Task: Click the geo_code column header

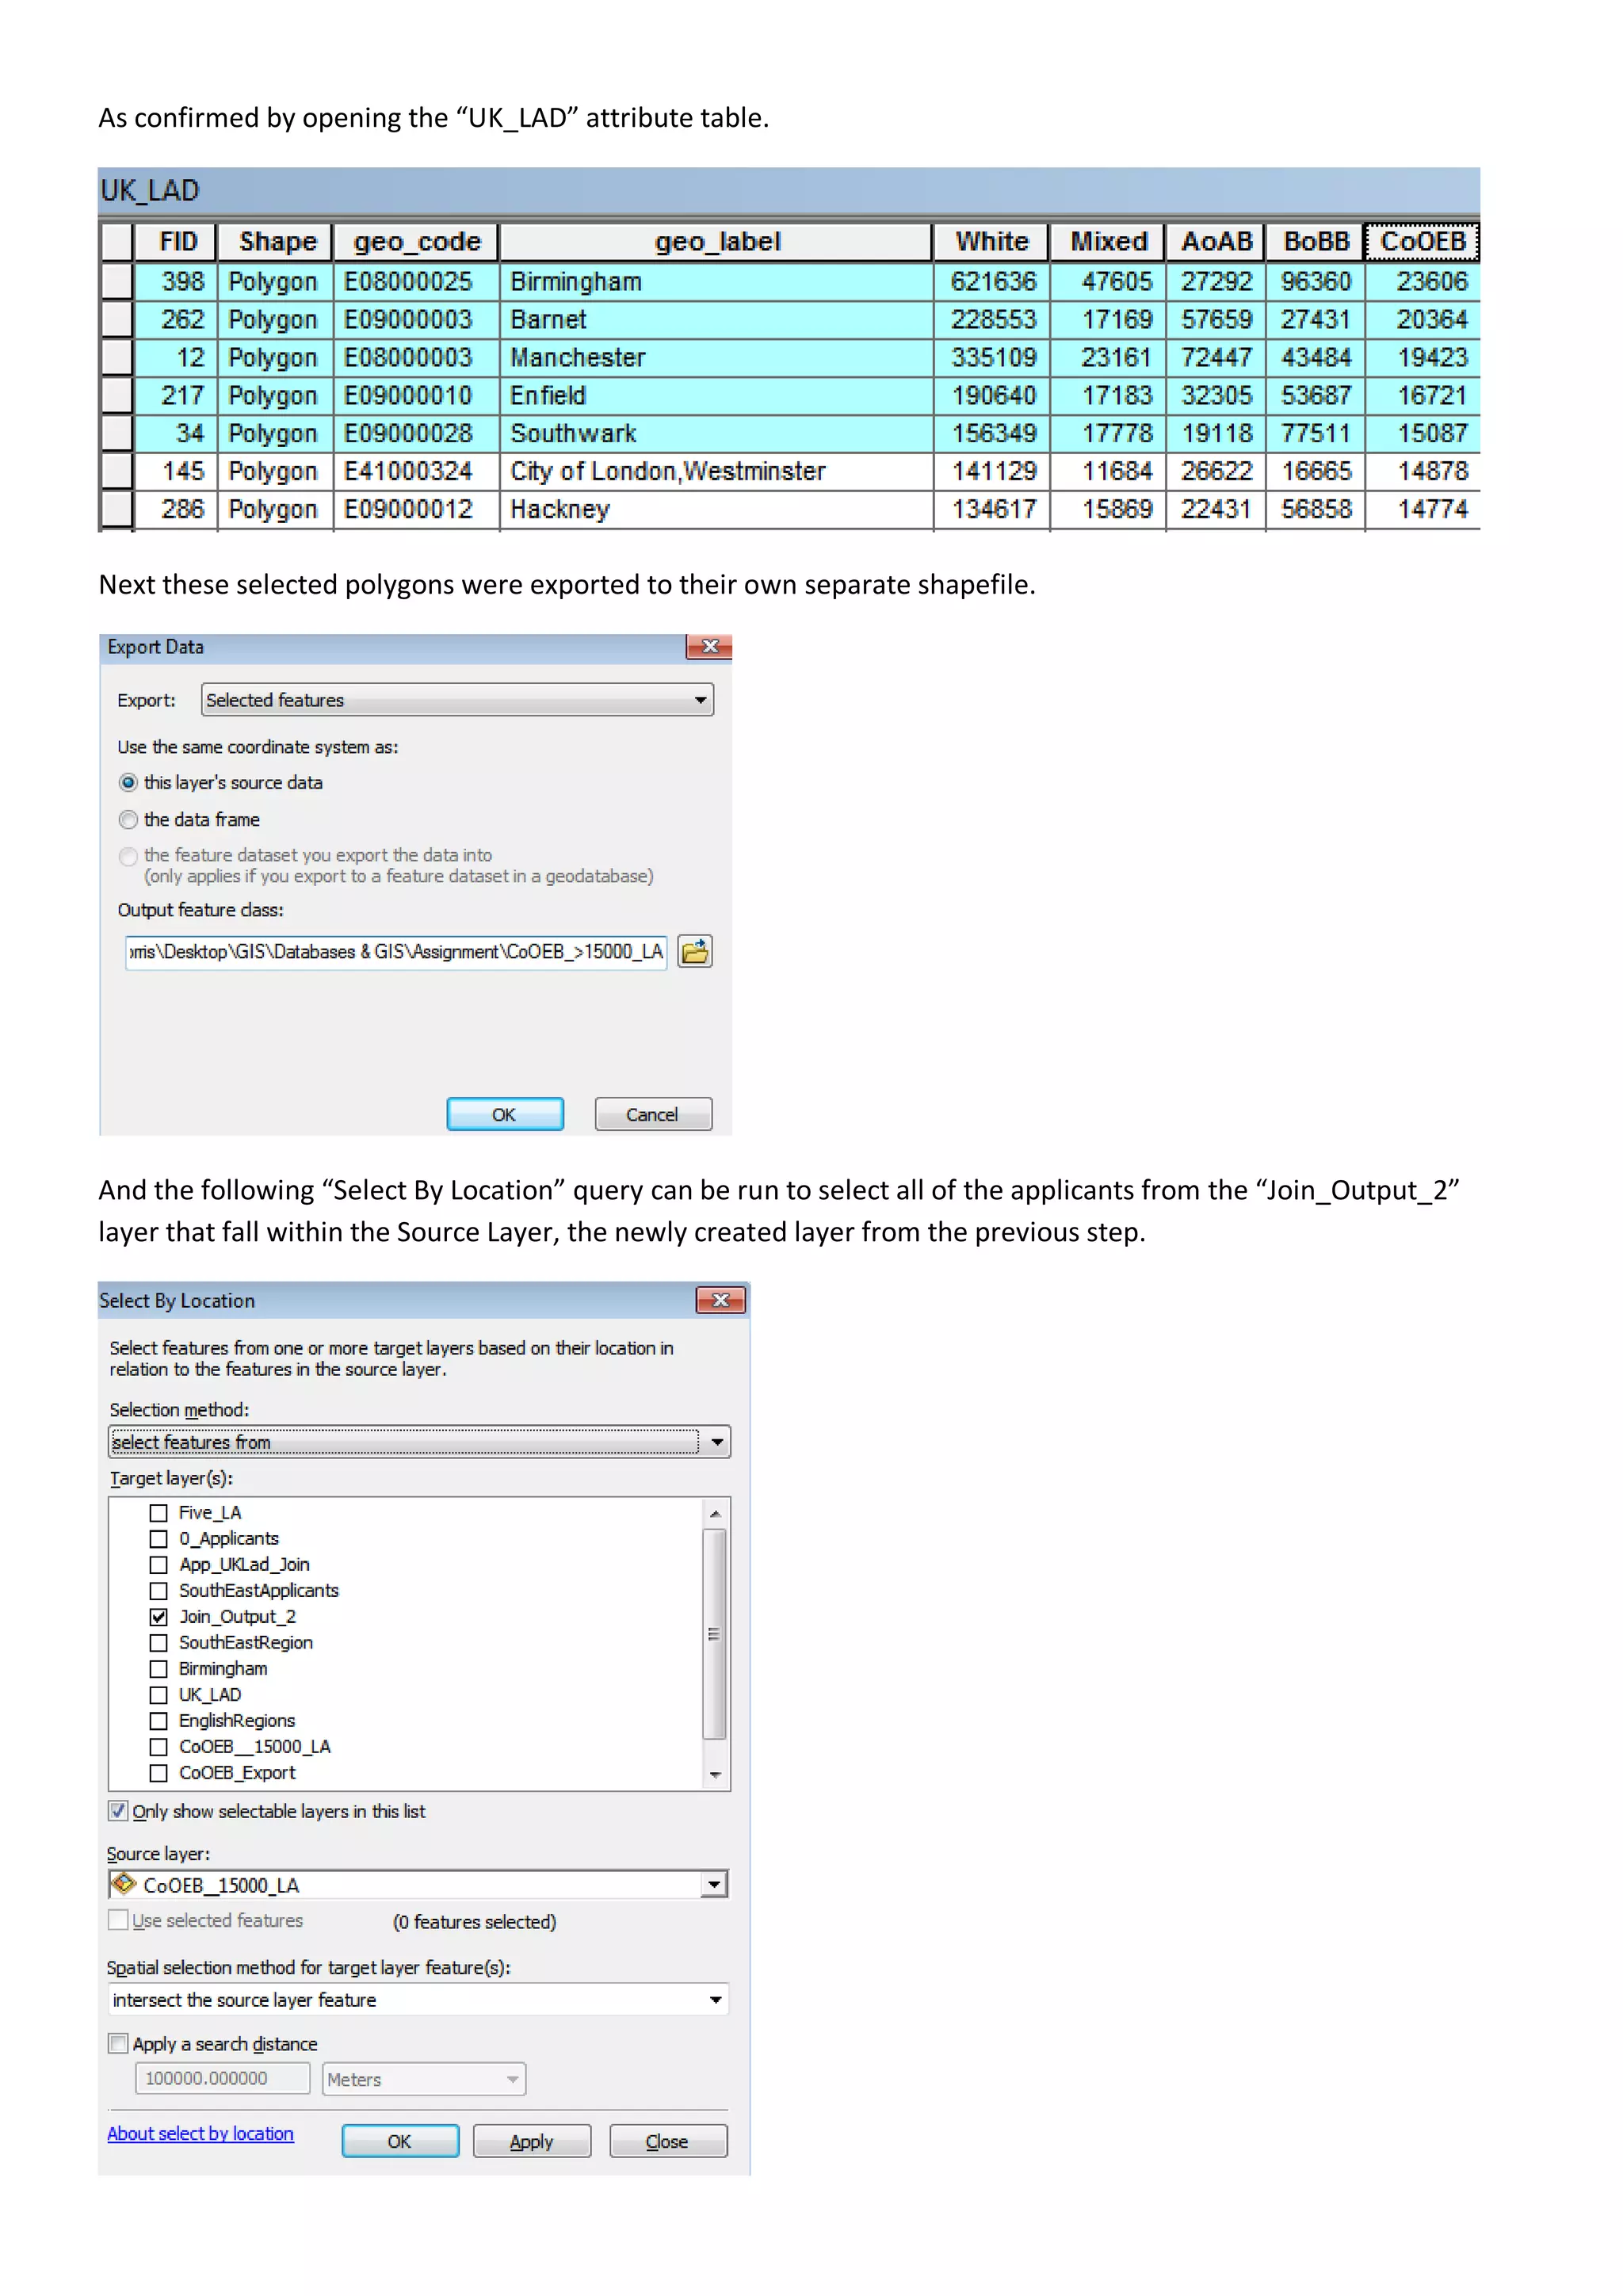Action: click(x=416, y=242)
